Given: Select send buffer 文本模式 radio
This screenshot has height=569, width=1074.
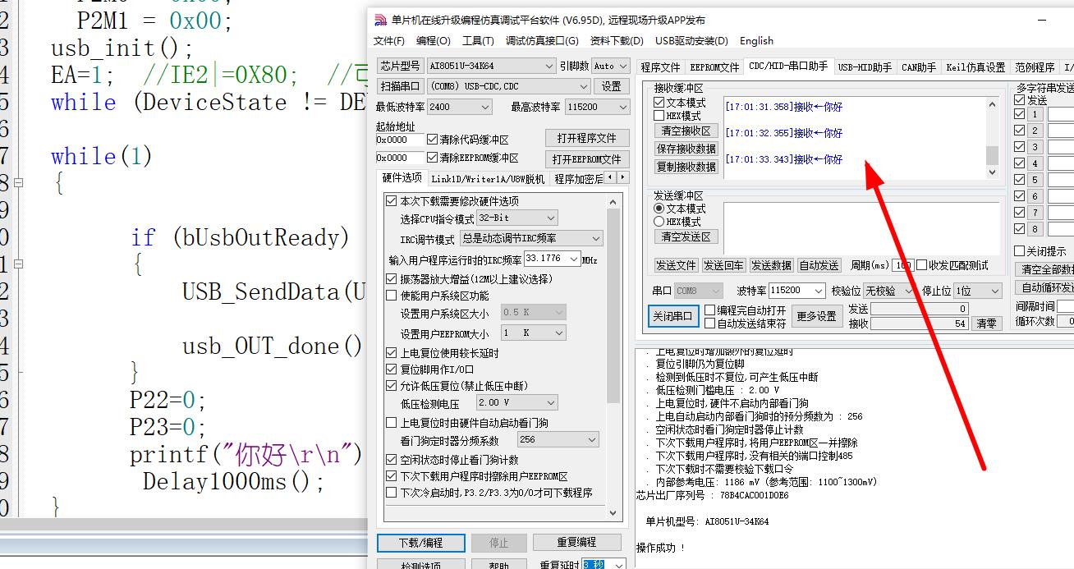Looking at the screenshot, I should pyautogui.click(x=659, y=209).
